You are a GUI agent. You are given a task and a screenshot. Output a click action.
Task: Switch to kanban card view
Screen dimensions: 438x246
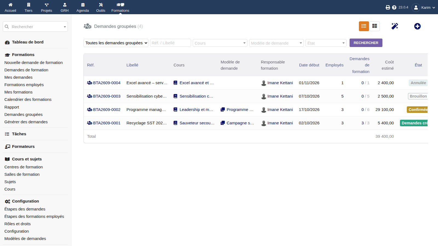pyautogui.click(x=374, y=26)
